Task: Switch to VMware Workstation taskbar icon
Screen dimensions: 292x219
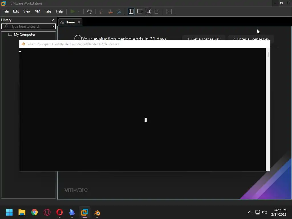Action: click(84, 212)
